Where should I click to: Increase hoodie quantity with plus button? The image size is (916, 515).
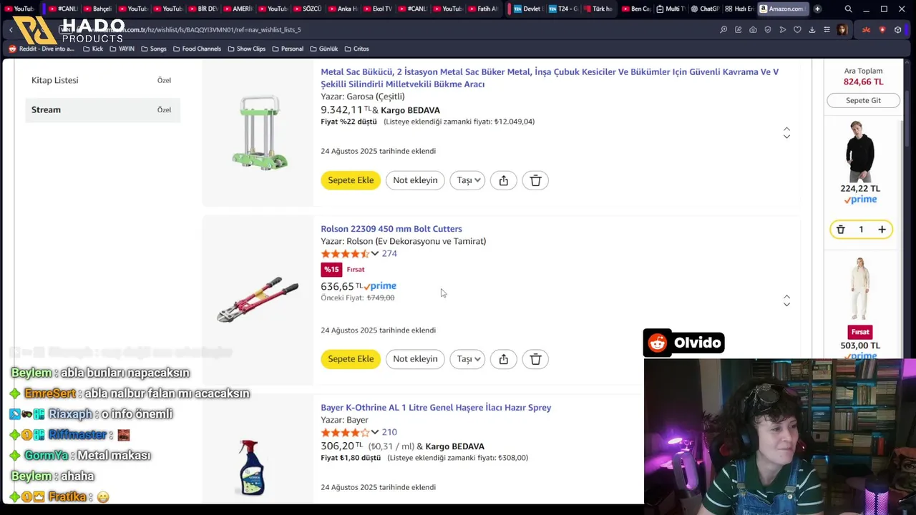[882, 230]
